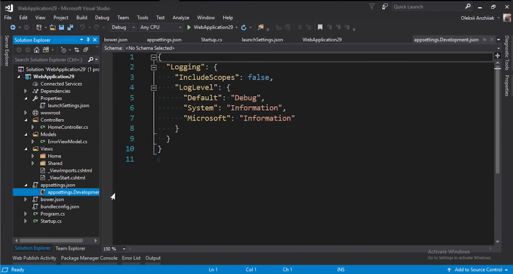Click the New Project toolbar icon
513x274 pixels.
pyautogui.click(x=39, y=28)
